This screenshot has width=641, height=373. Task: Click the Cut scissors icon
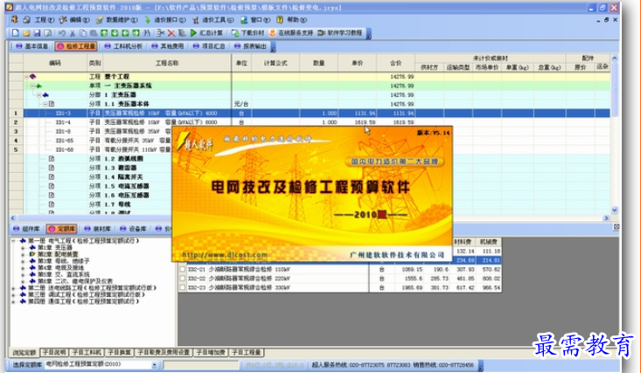point(73,32)
